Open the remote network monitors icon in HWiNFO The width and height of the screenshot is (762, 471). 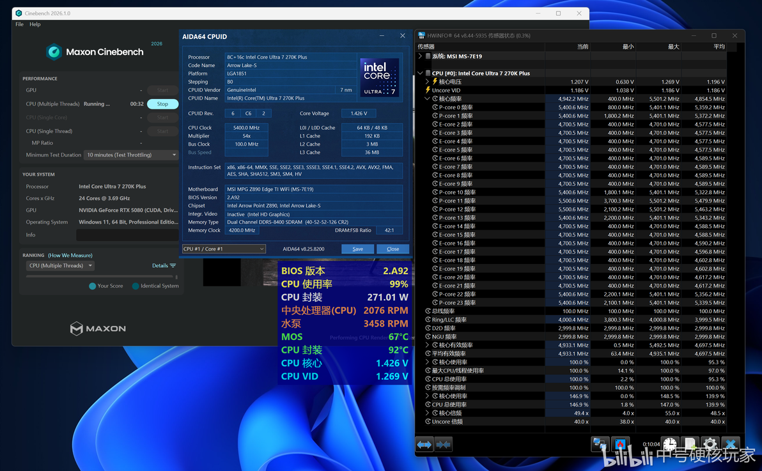(600, 445)
